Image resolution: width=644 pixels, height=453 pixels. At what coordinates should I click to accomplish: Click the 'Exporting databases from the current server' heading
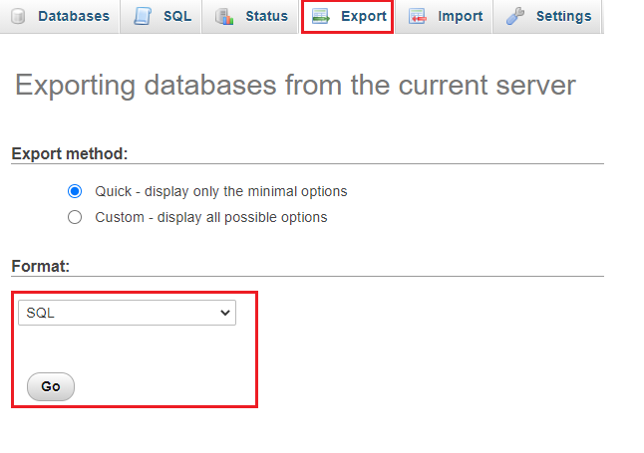(295, 86)
